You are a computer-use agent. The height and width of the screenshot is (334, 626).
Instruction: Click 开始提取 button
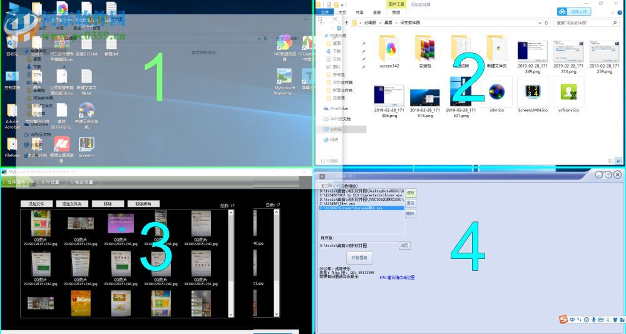tap(359, 258)
